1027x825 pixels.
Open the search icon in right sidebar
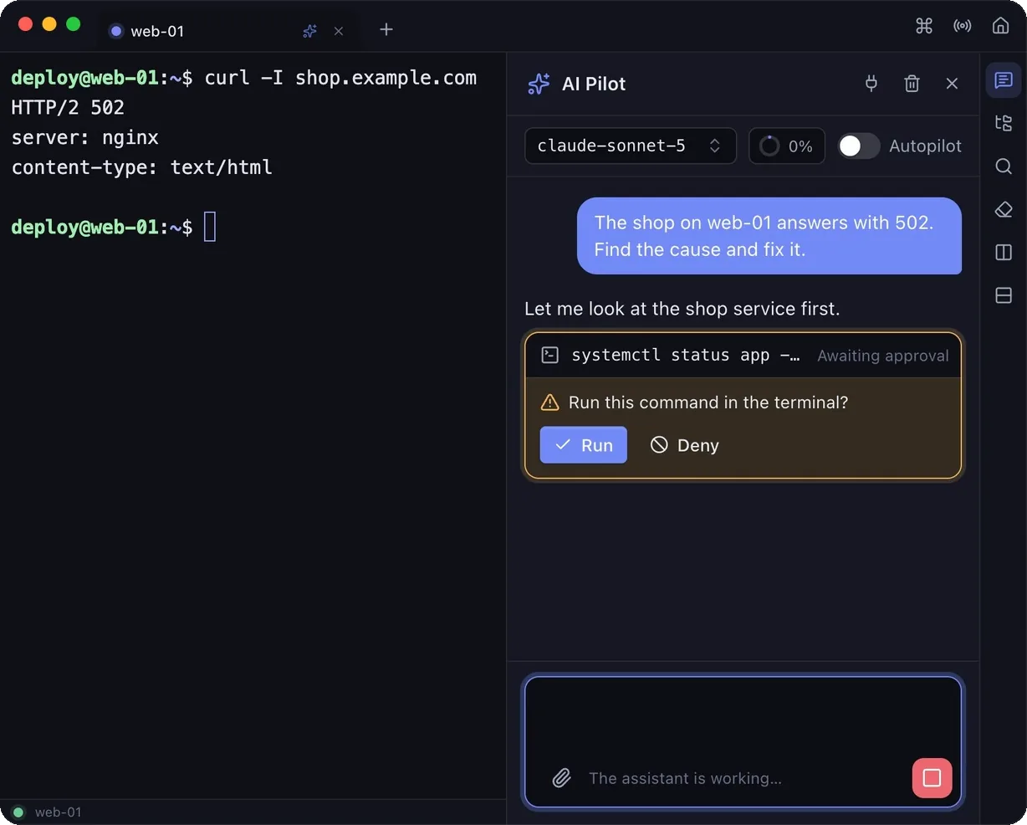coord(1004,166)
